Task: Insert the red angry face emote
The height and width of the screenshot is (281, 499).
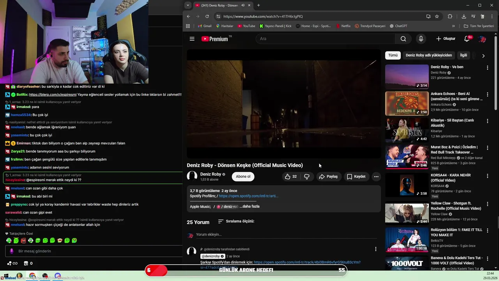Action: [23, 240]
